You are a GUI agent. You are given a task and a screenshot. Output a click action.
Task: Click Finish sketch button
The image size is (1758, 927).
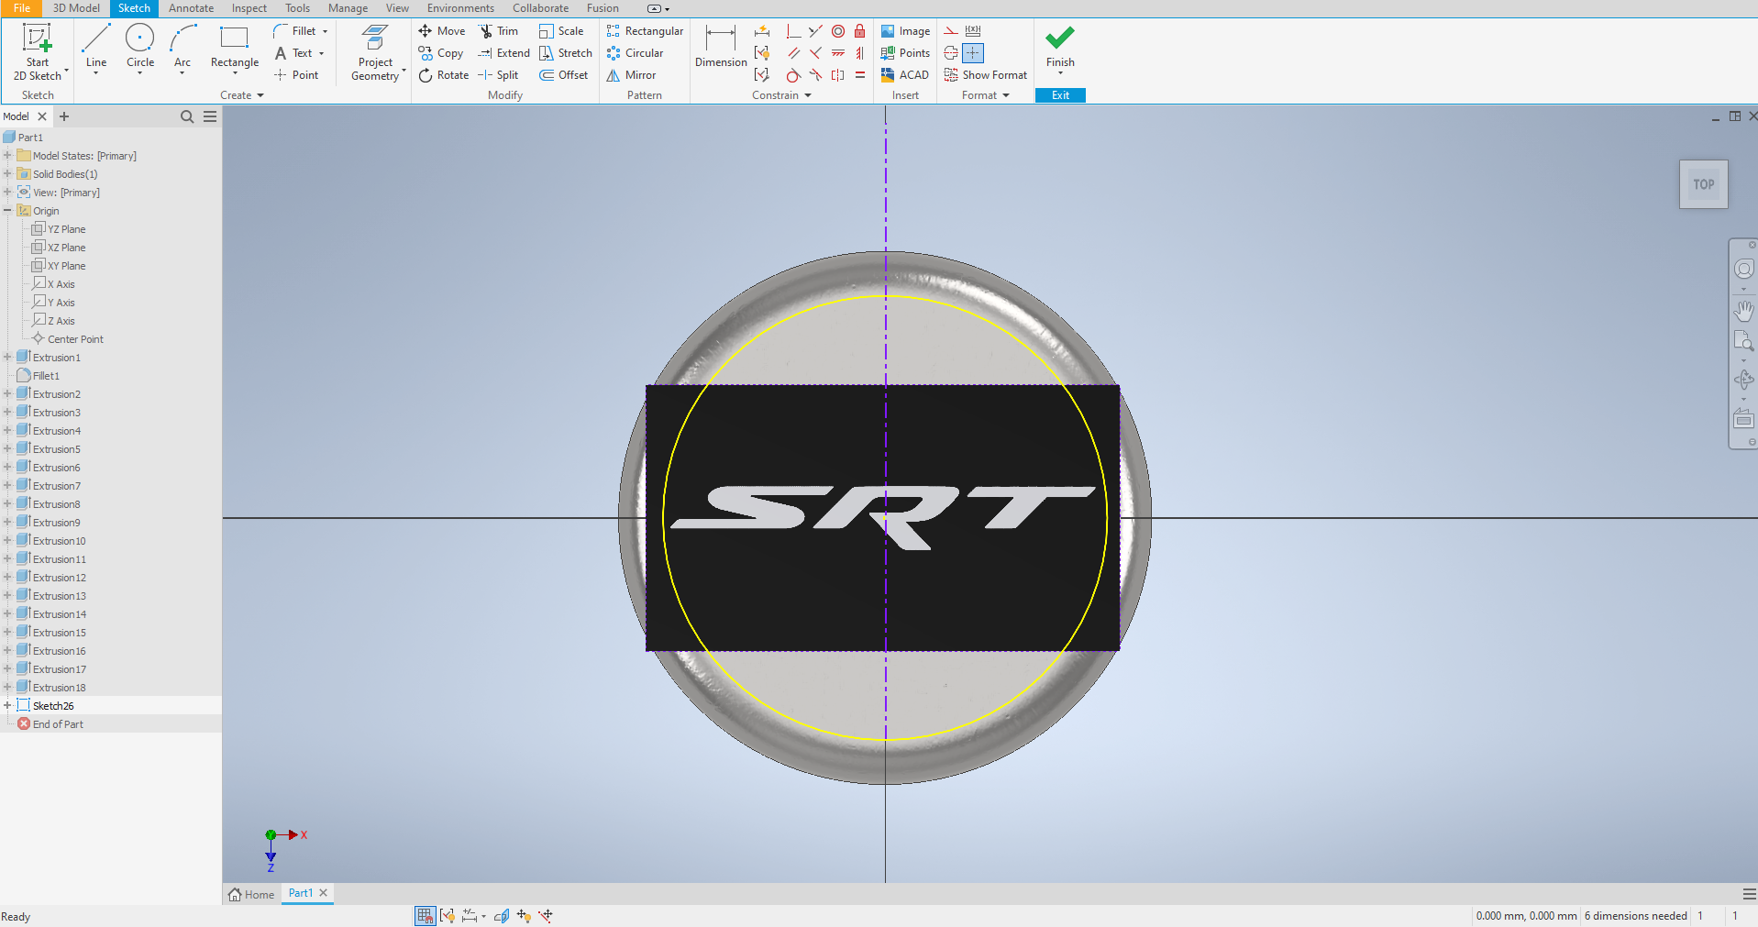pos(1060,48)
